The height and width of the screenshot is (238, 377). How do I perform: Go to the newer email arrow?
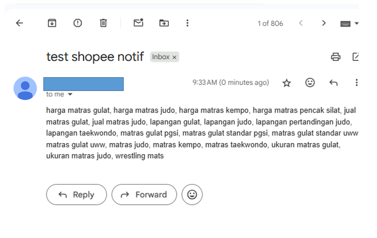301,23
